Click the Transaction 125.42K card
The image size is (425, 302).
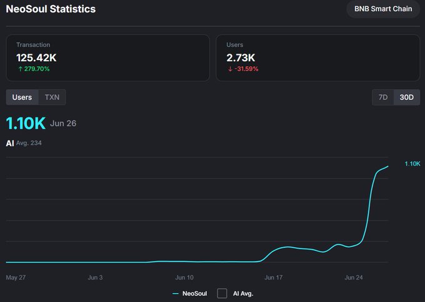pyautogui.click(x=108, y=57)
